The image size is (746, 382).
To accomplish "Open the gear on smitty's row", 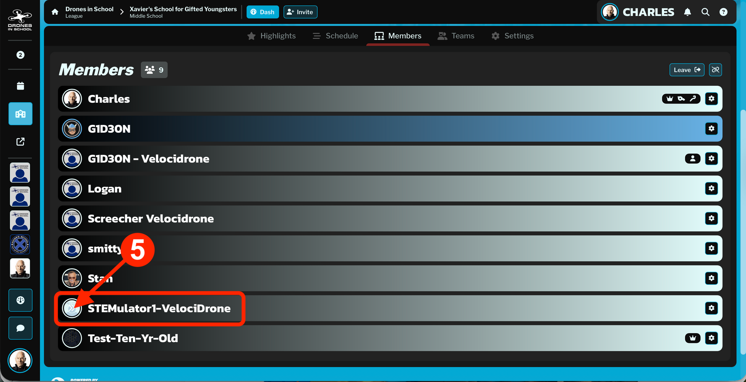I will point(711,248).
